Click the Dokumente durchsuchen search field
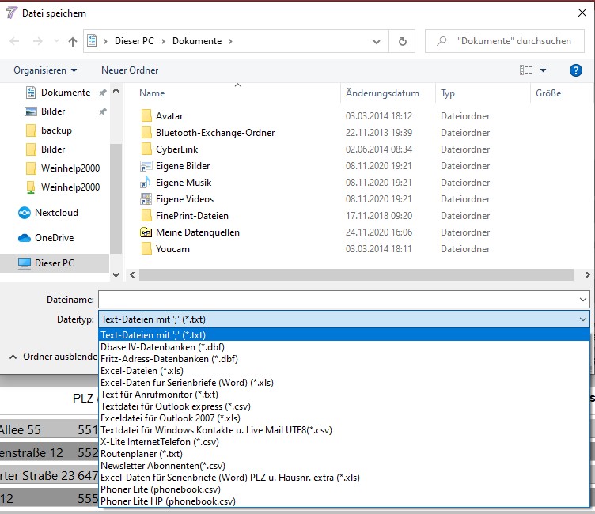This screenshot has height=514, width=595. click(x=506, y=41)
